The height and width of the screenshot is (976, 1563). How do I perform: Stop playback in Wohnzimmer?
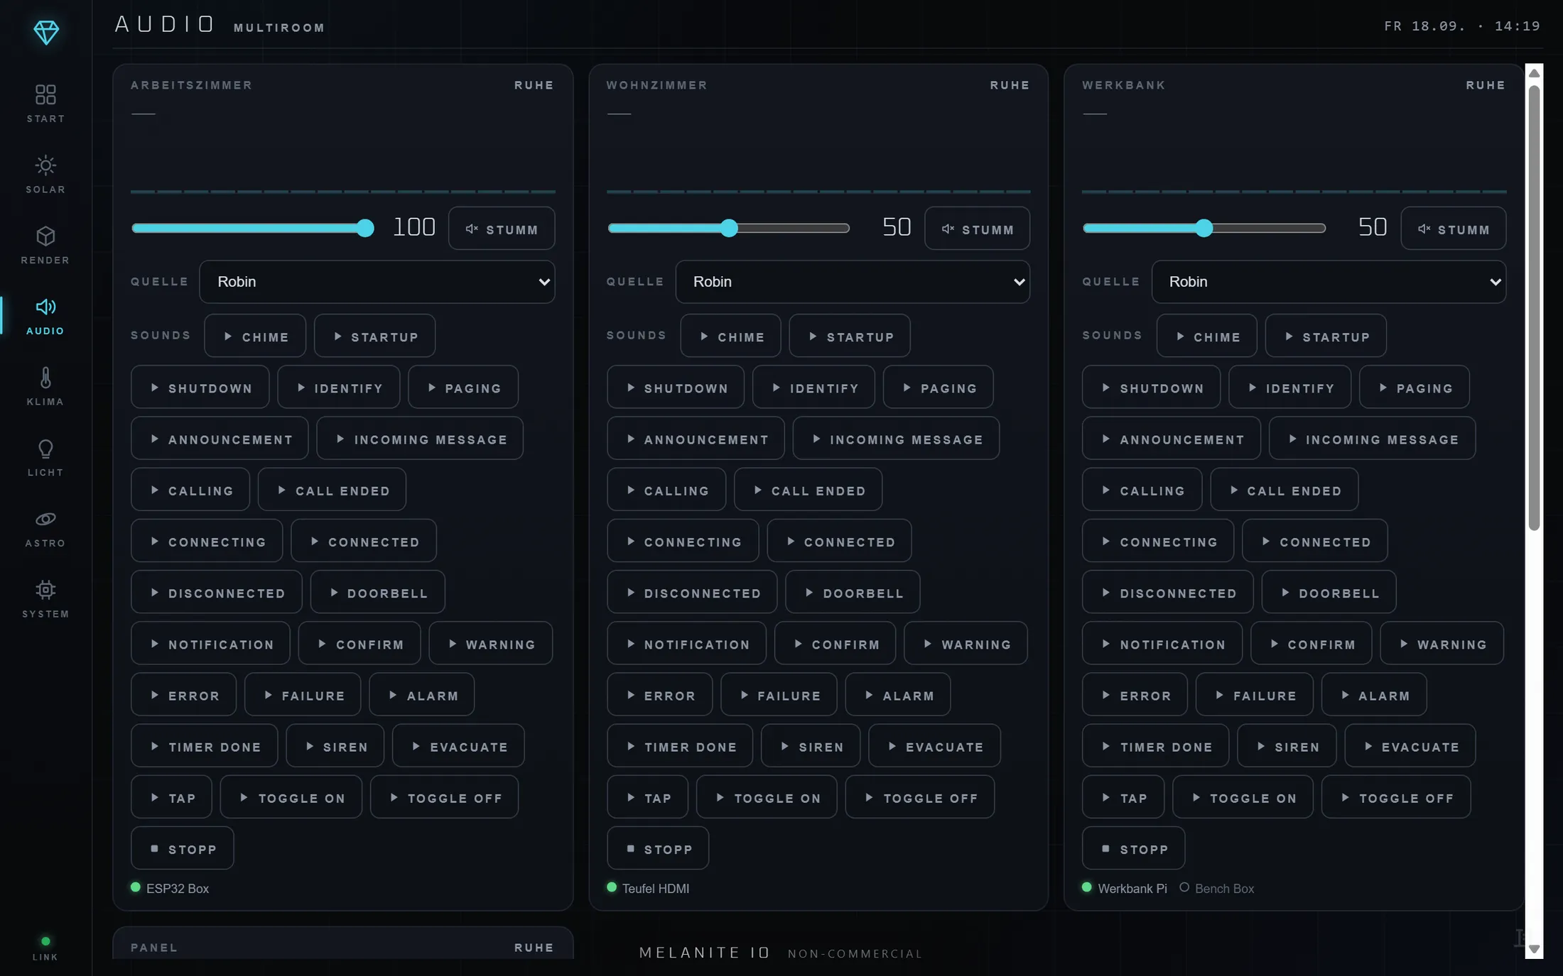[658, 848]
